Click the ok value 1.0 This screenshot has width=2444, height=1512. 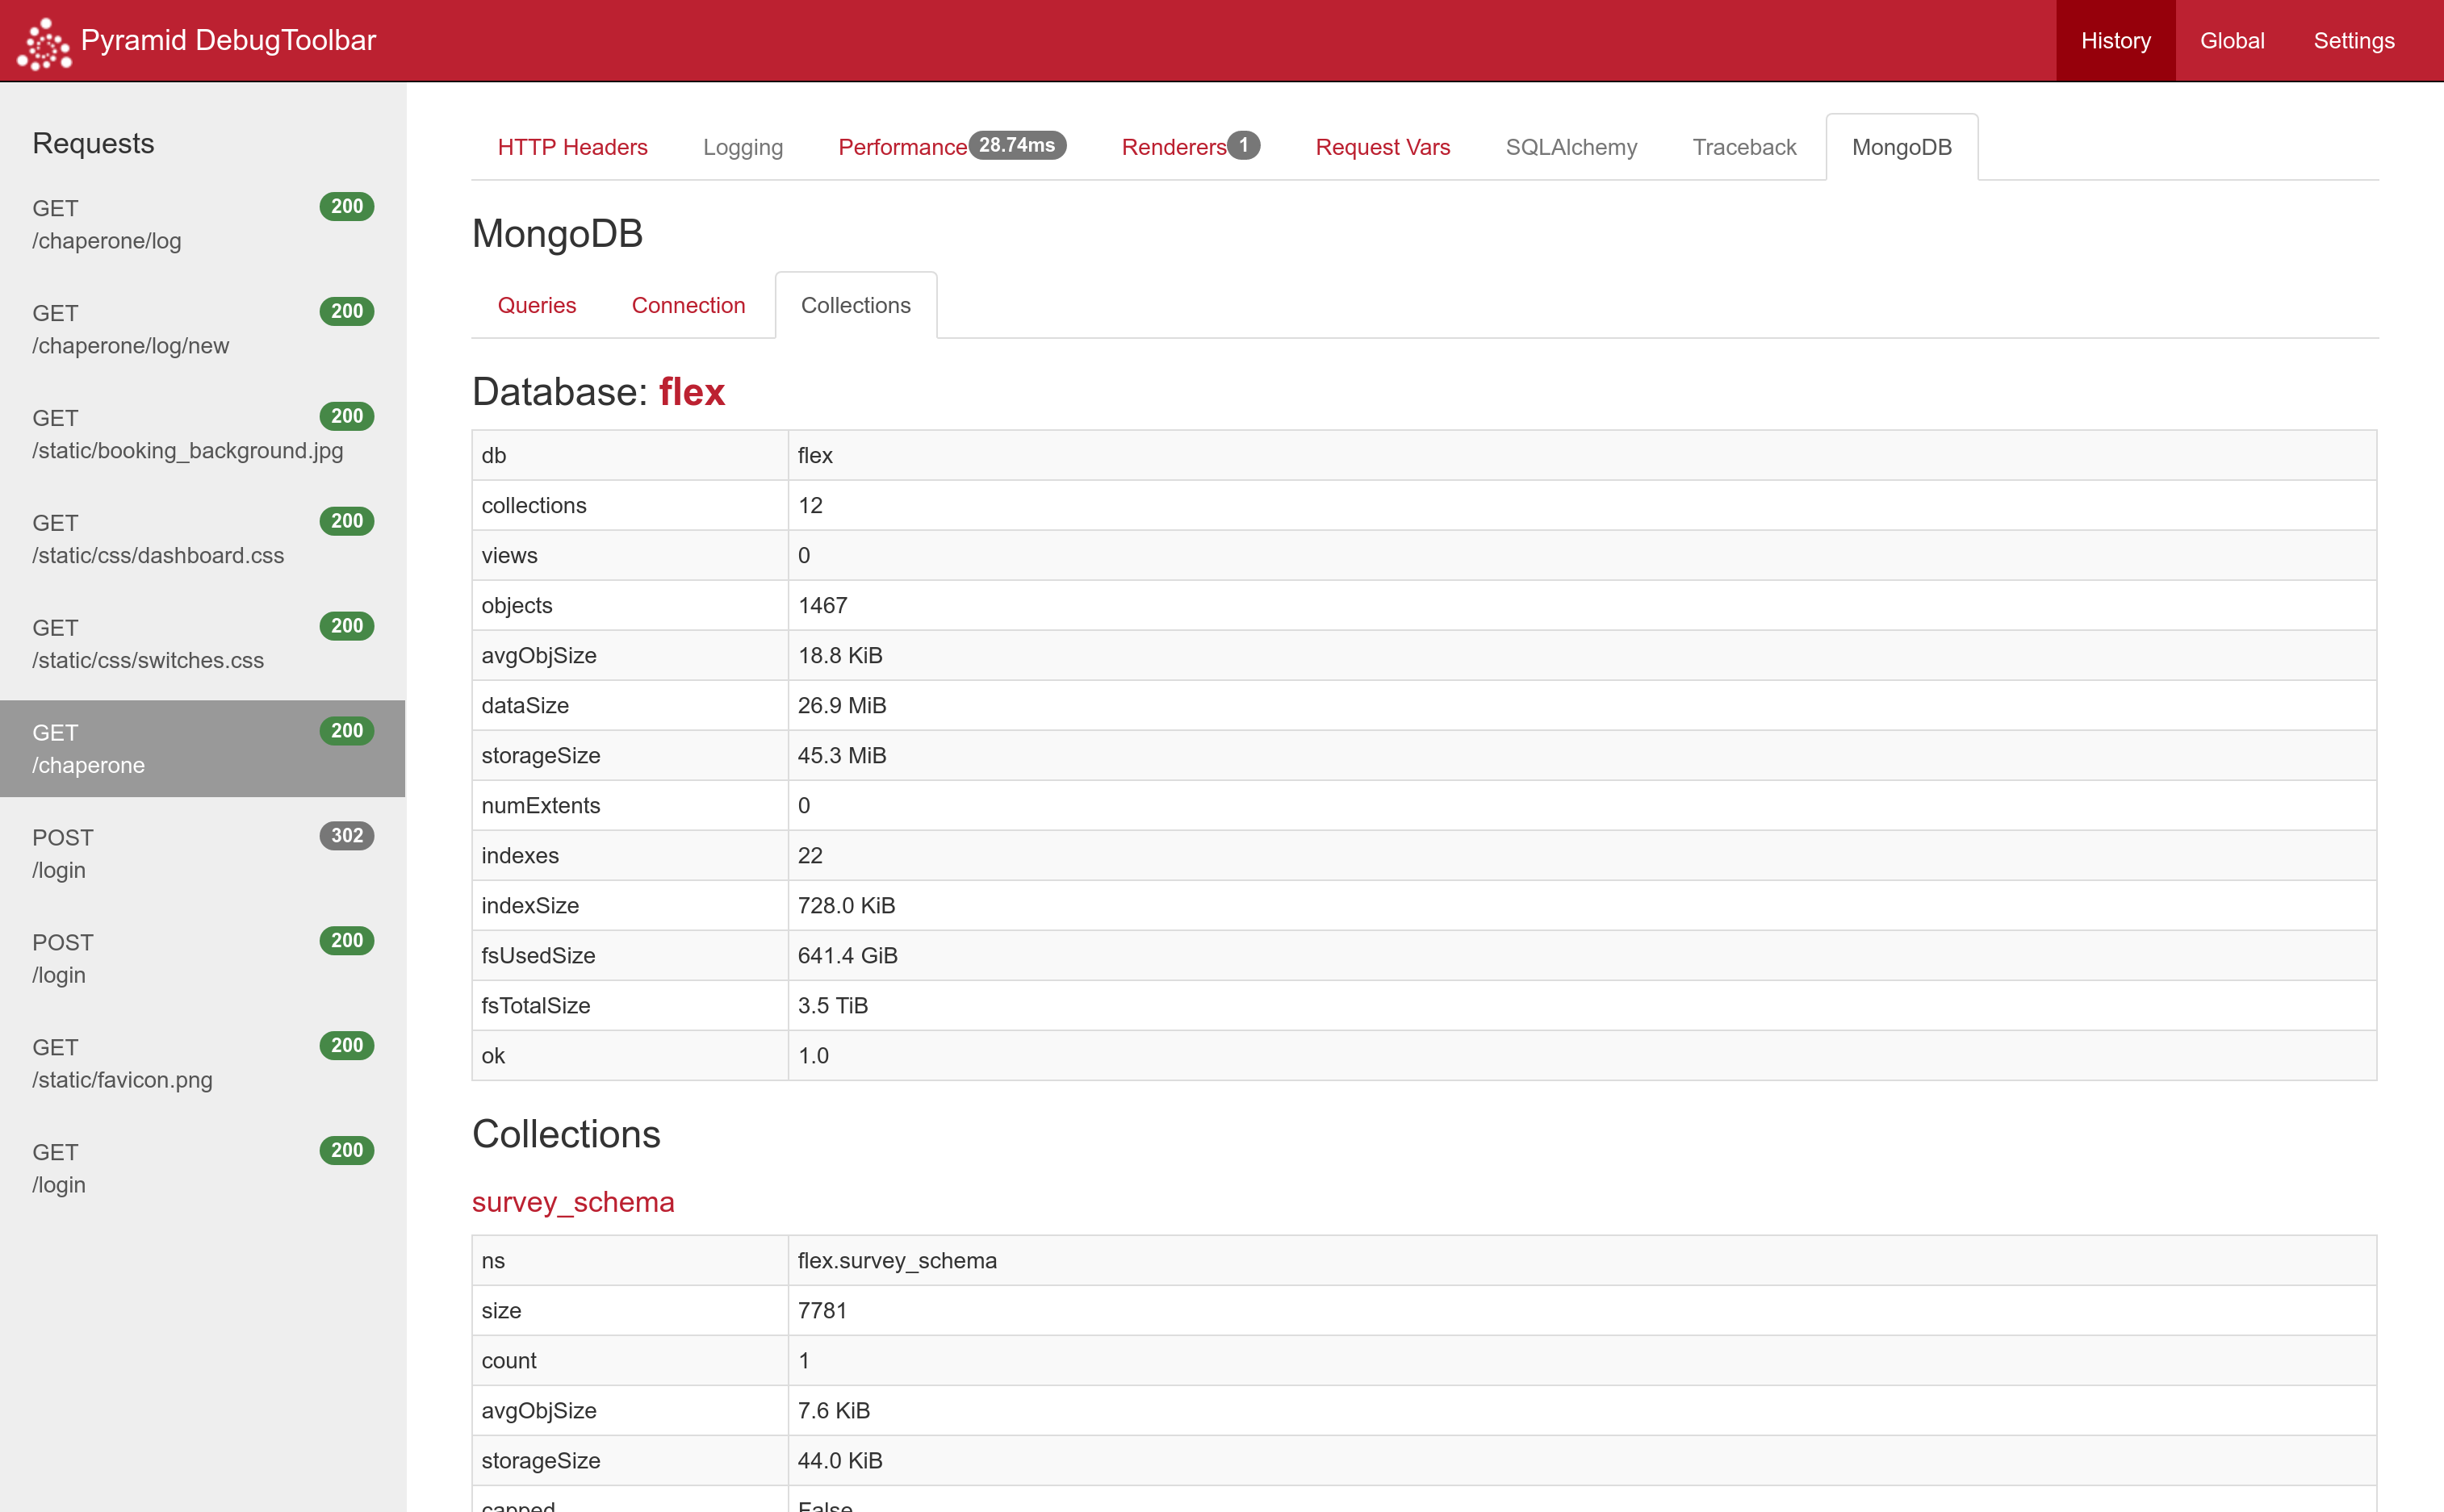(x=814, y=1056)
